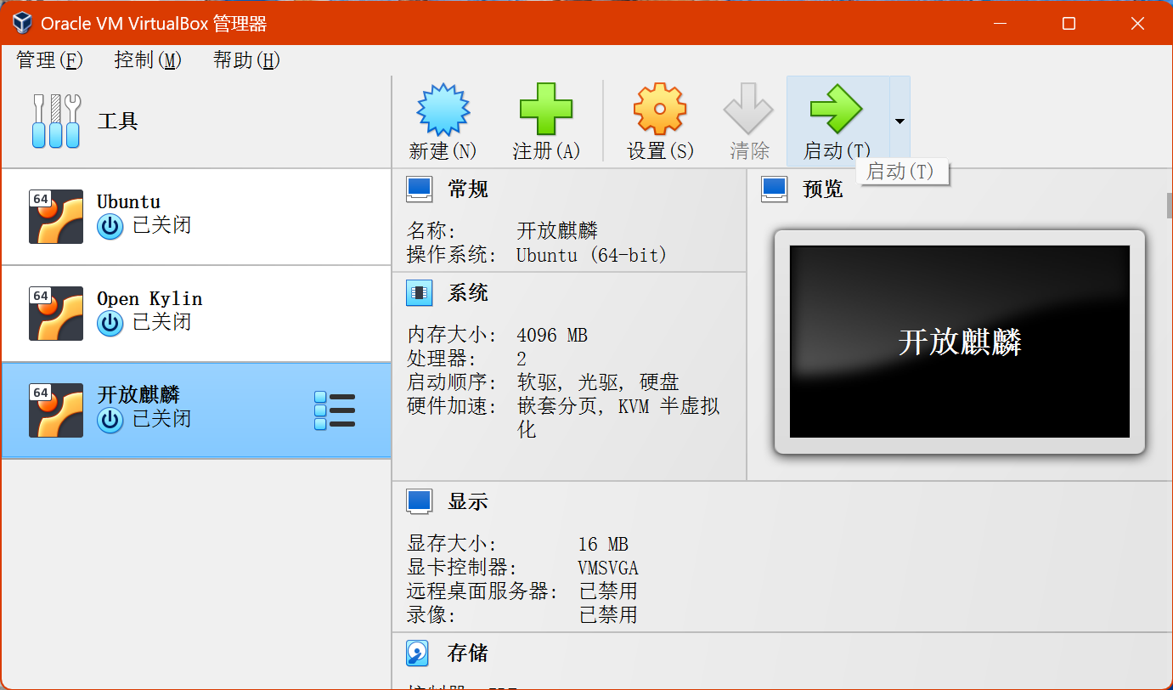Click the 开放麒麟 VM OS icon

click(x=56, y=410)
